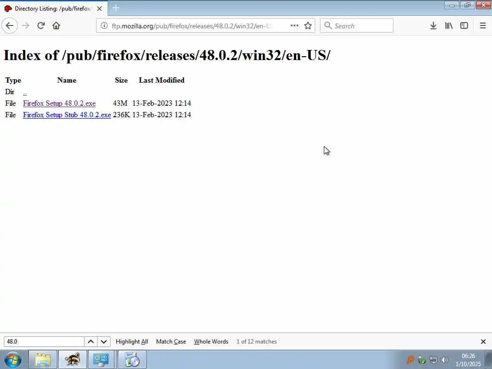Image resolution: width=492 pixels, height=369 pixels.
Task: Open the disc installer taskbar icon
Action: [132, 359]
